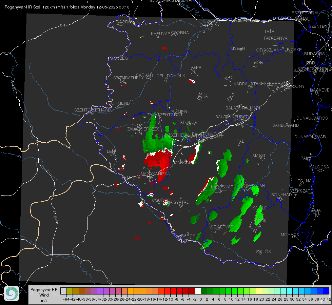Image resolution: width=332 pixels, height=305 pixels.
Task: Click the NAGYKANIZSA city label
Action: coord(155,174)
